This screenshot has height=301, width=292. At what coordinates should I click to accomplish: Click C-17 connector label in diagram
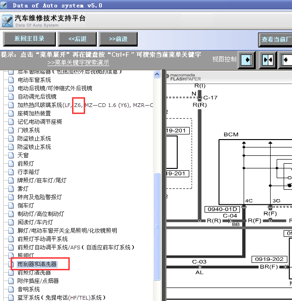click(x=210, y=98)
